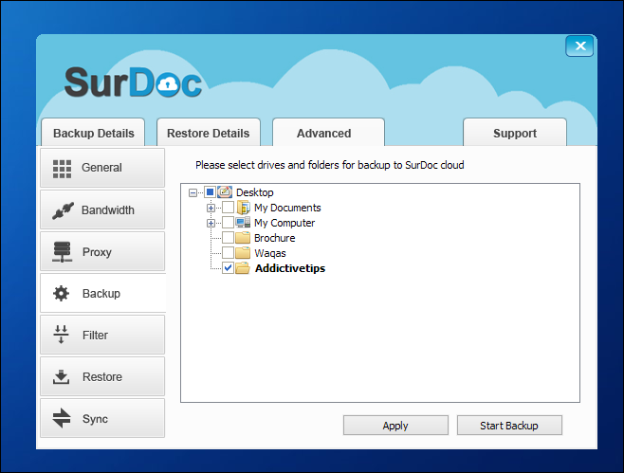624x473 pixels.
Task: Open the General settings grid icon
Action: pos(63,169)
